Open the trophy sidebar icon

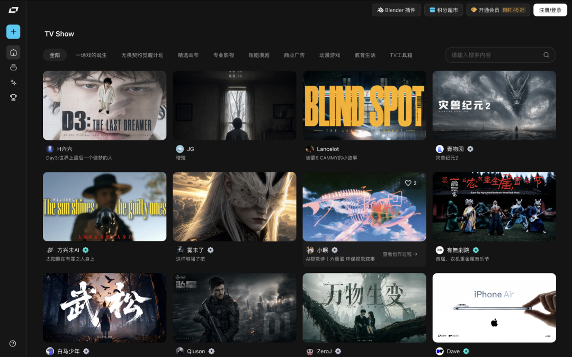(13, 97)
